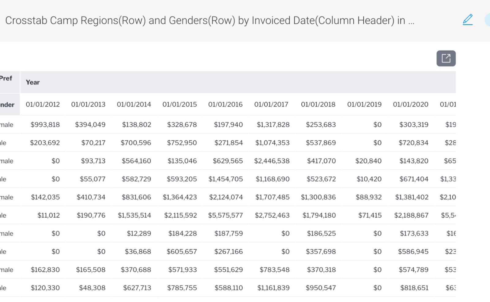Click the $1,535,514 value under 2014

(x=134, y=215)
